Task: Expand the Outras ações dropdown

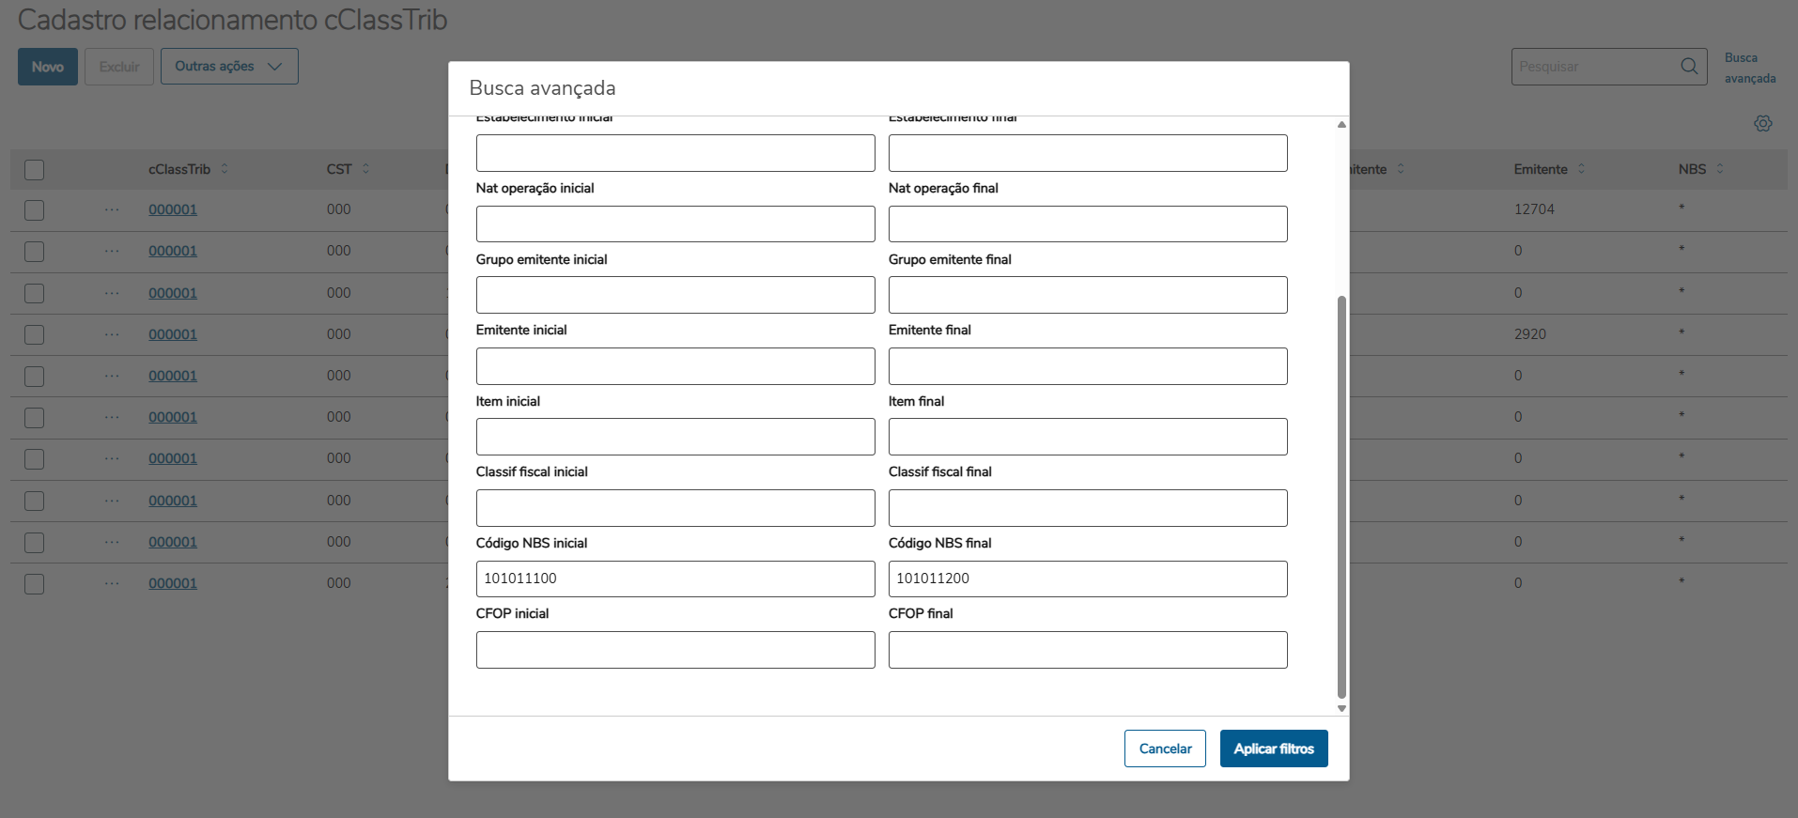Action: [x=229, y=67]
